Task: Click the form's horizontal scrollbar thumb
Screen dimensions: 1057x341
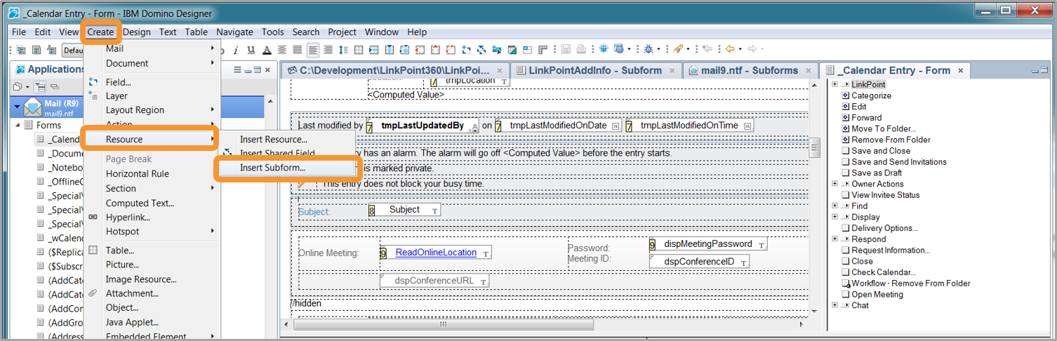Action: click(443, 325)
